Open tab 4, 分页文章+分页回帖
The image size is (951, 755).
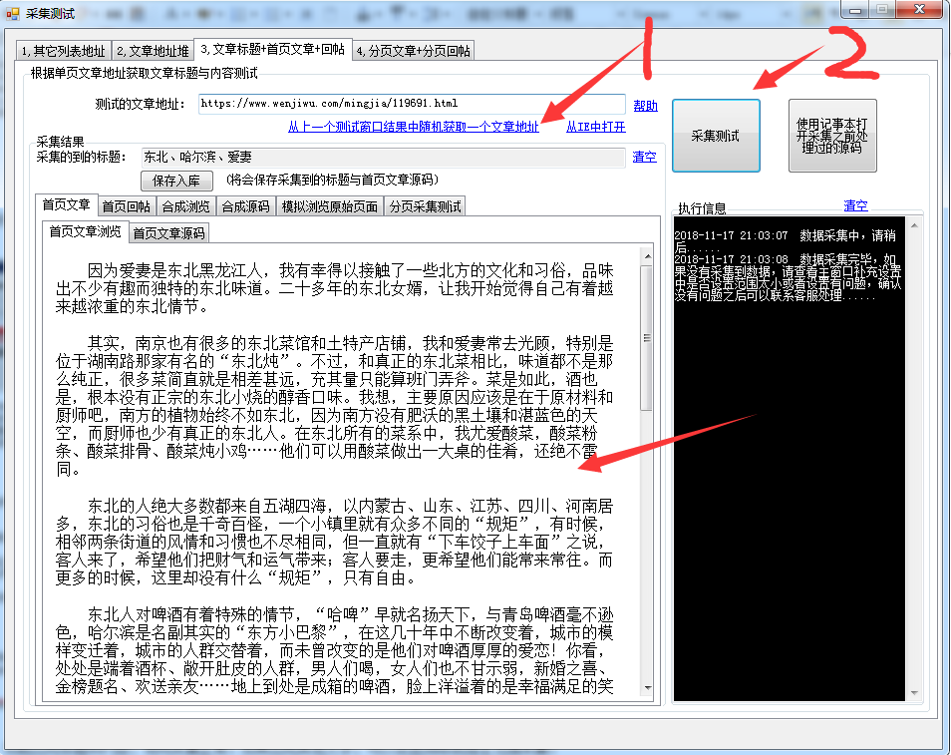[413, 51]
